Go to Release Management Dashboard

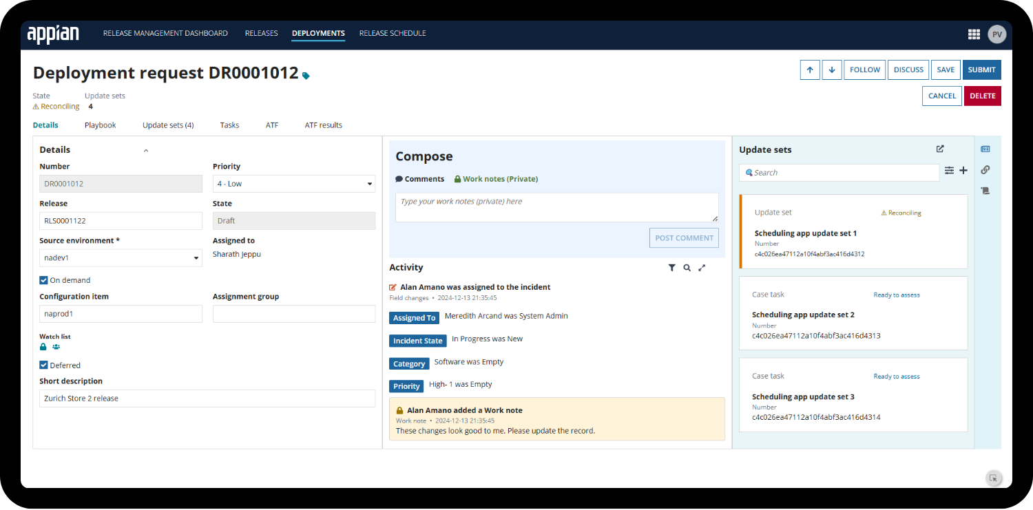pos(165,33)
